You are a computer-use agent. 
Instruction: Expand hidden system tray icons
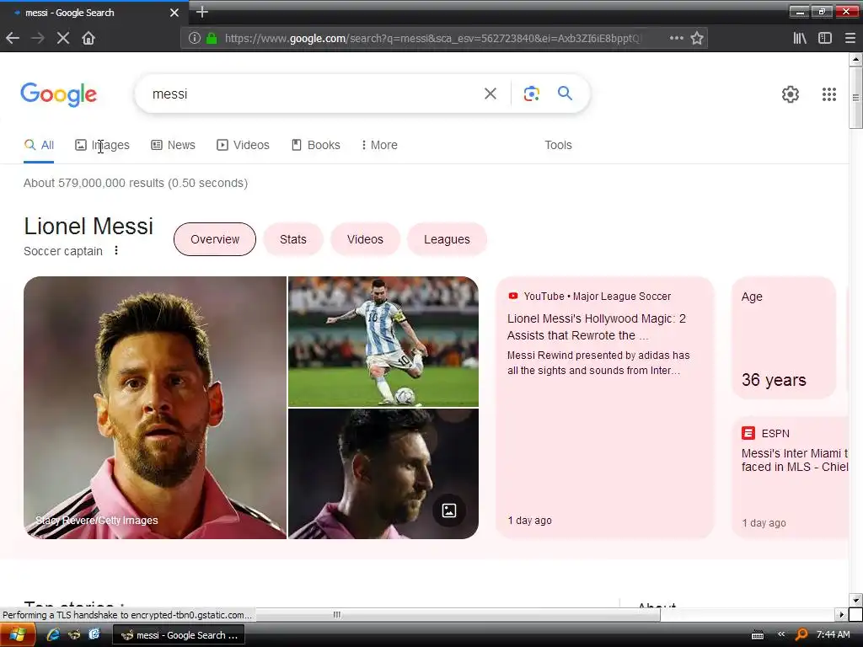781,634
